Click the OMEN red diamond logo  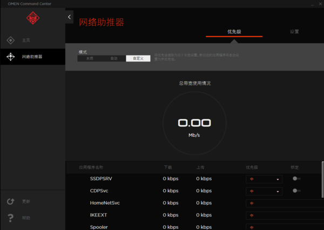[33, 18]
